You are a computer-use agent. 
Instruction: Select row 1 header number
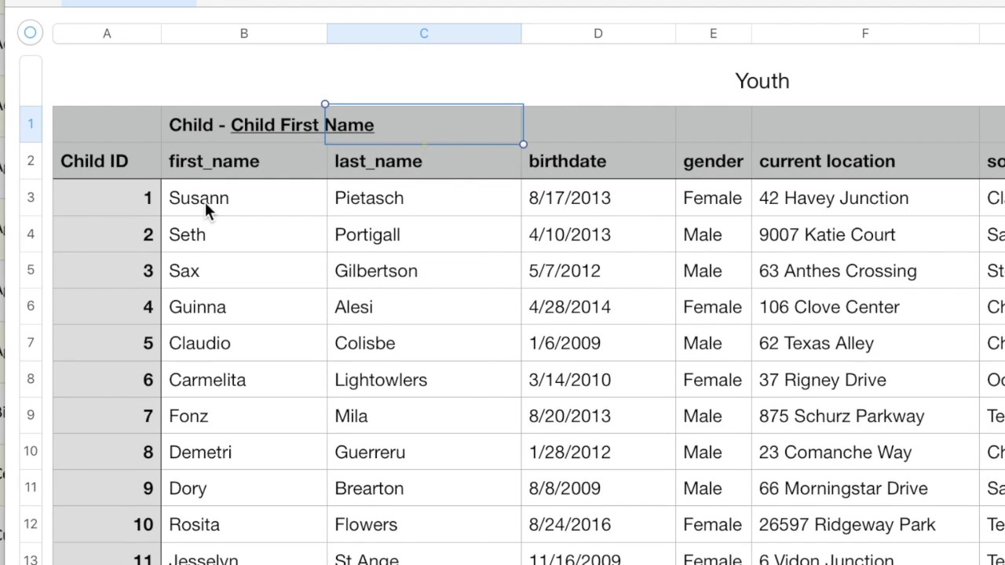tap(31, 124)
